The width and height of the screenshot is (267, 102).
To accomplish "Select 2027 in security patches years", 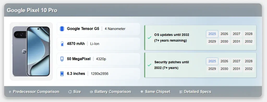I will (236, 61).
